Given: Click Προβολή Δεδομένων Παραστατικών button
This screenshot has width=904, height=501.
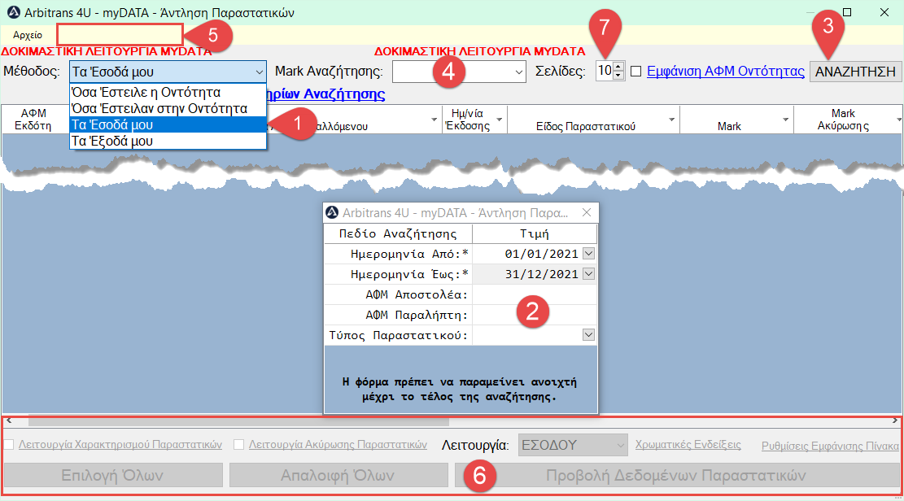Looking at the screenshot, I should pyautogui.click(x=676, y=476).
